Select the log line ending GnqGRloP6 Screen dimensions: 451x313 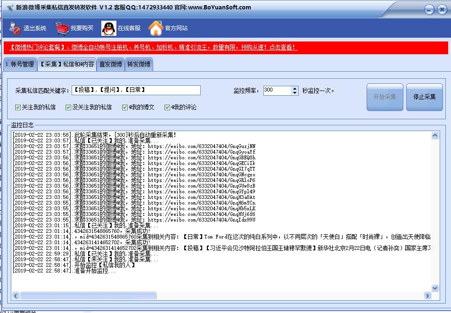coord(134,180)
